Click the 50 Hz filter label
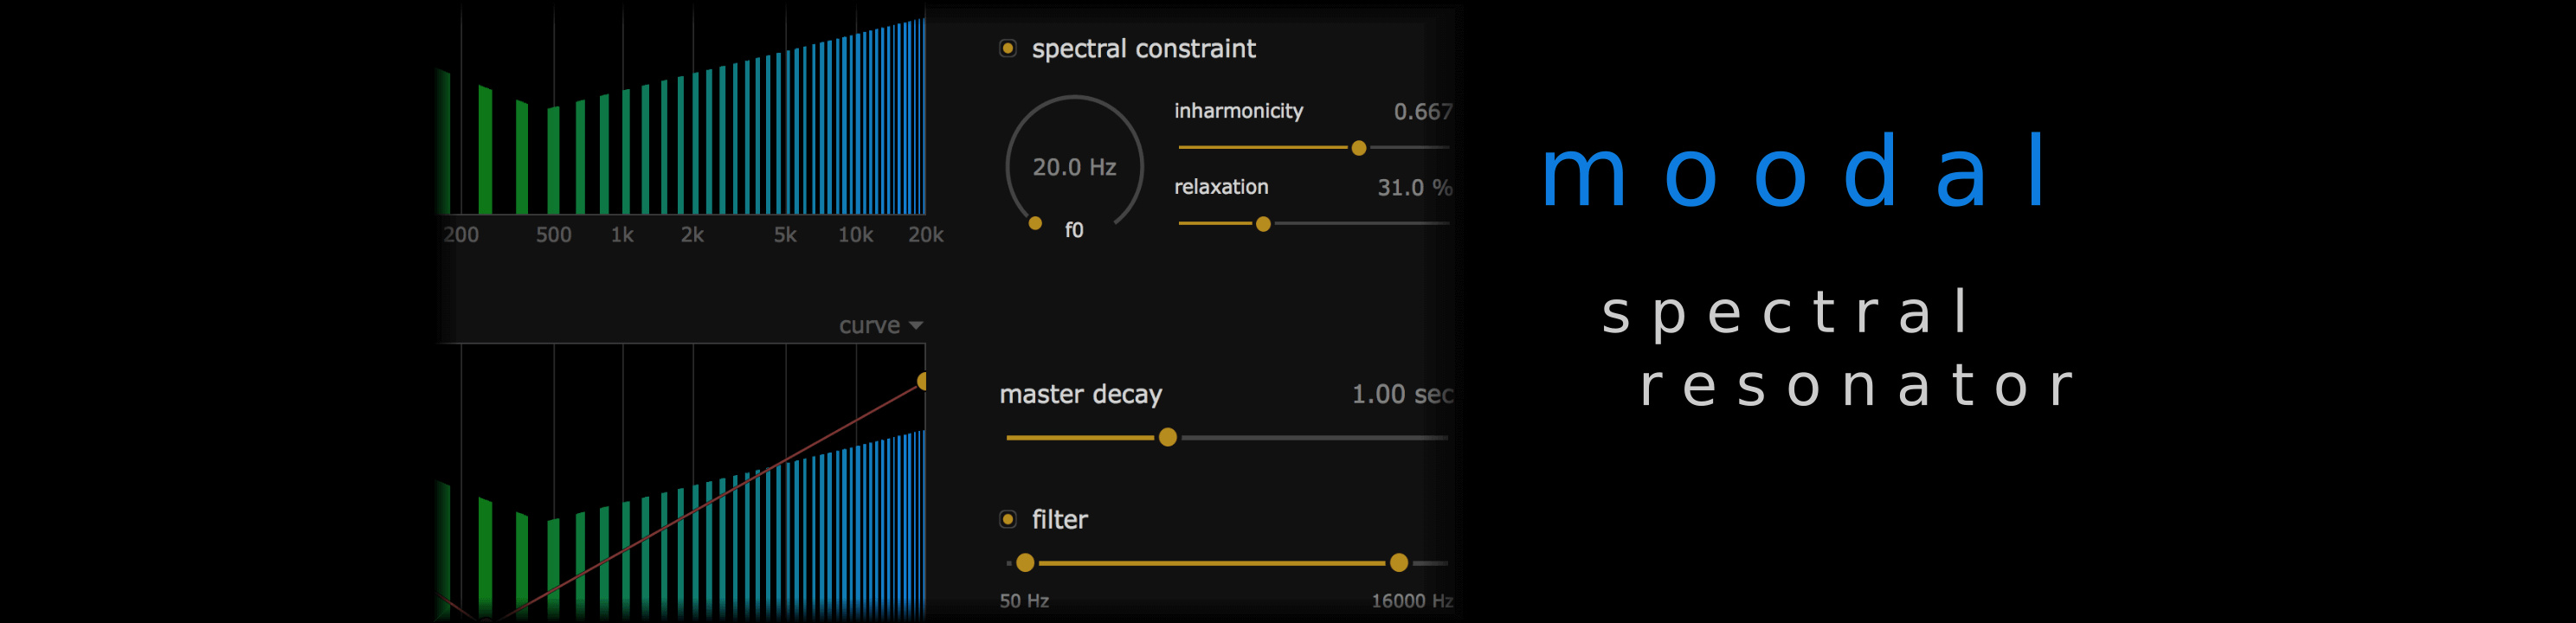This screenshot has width=2576, height=623. point(1024,600)
